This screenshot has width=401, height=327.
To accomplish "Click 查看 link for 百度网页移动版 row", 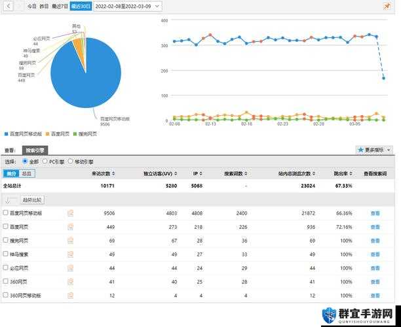I will coord(375,213).
